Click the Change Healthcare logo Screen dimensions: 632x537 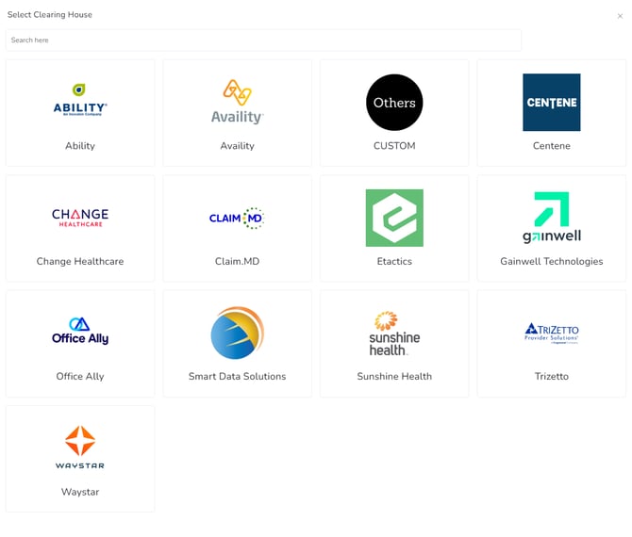(x=80, y=218)
